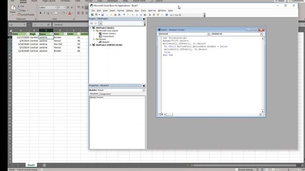Open the Tools menu in VBA editor

pyautogui.click(x=143, y=10)
